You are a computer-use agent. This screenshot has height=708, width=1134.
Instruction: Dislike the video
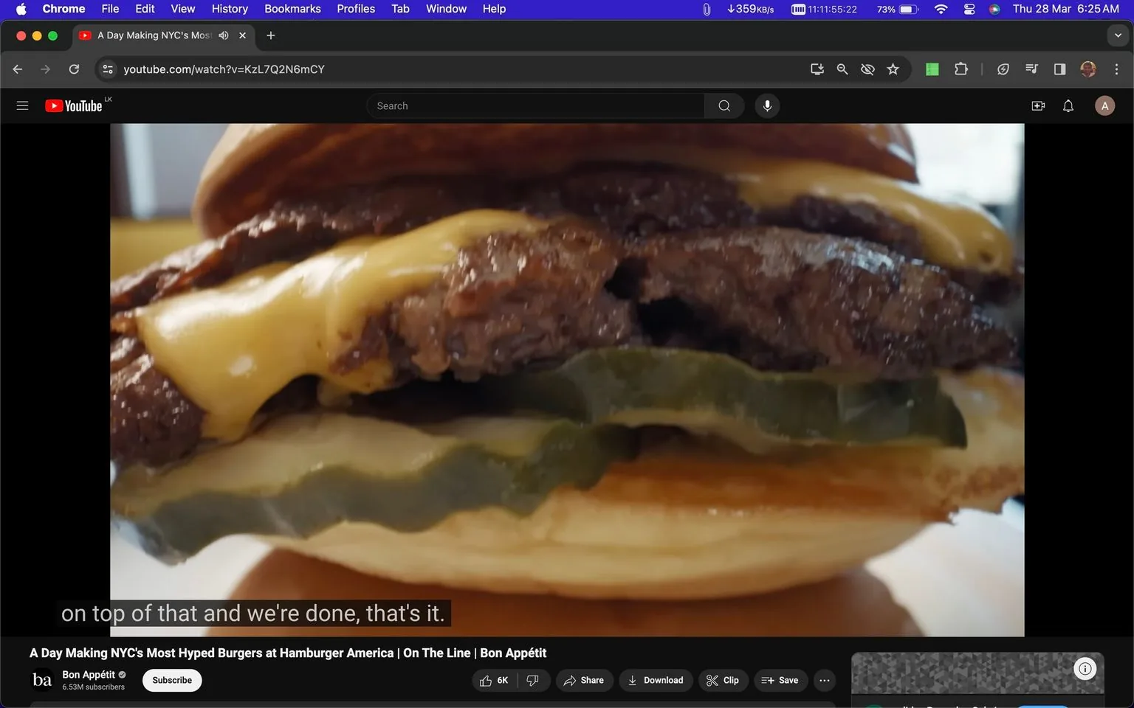point(533,680)
